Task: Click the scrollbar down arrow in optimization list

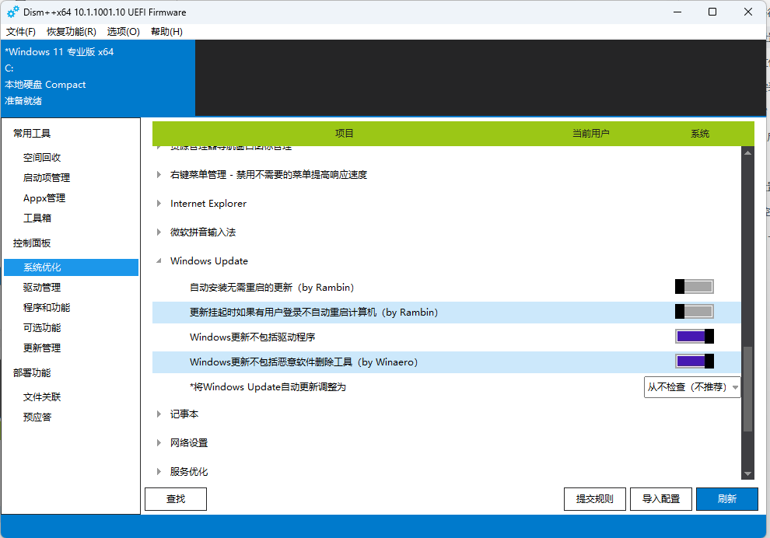Action: 747,473
